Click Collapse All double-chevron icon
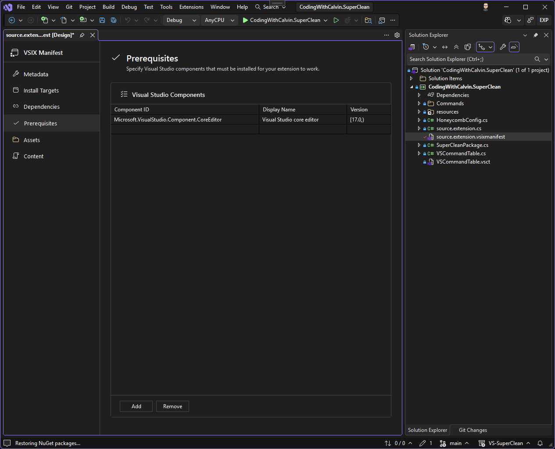Screen dimensions: 555x449 tap(456, 47)
